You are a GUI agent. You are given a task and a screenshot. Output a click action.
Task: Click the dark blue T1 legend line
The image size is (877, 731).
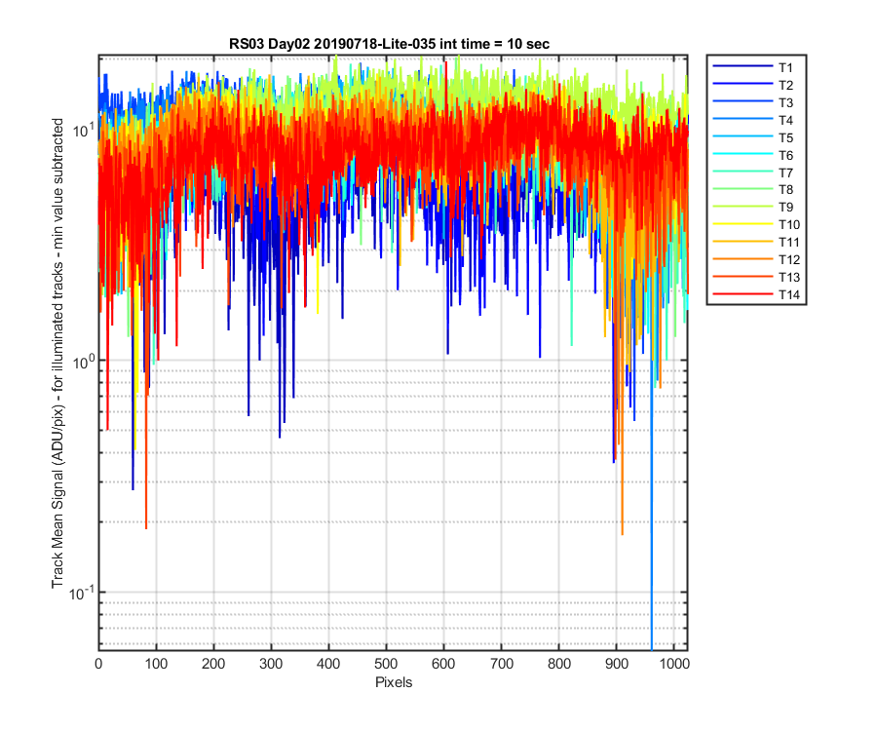click(x=743, y=66)
